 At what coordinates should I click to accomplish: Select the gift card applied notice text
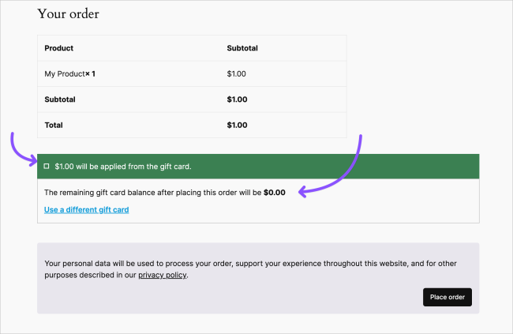pyautogui.click(x=123, y=167)
